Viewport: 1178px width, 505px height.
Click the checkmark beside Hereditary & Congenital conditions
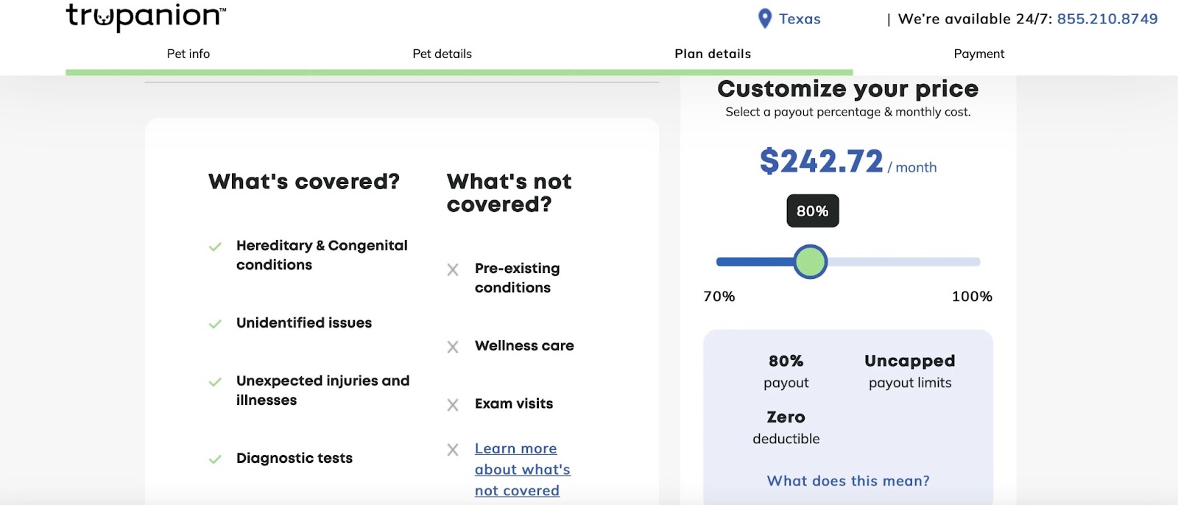(215, 247)
